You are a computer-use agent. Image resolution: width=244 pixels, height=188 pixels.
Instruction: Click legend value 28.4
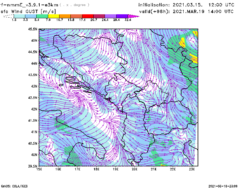tap(117, 20)
